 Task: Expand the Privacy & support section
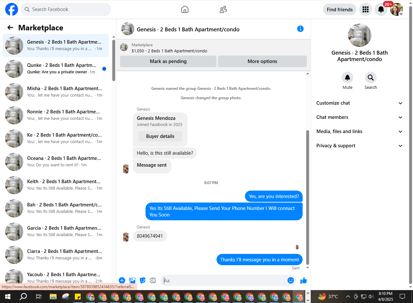359,146
